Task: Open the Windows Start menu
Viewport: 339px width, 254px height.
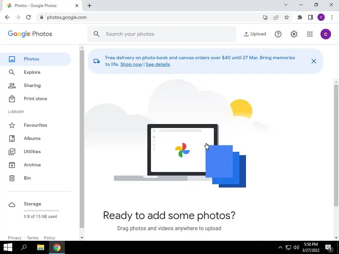Action: click(8, 247)
